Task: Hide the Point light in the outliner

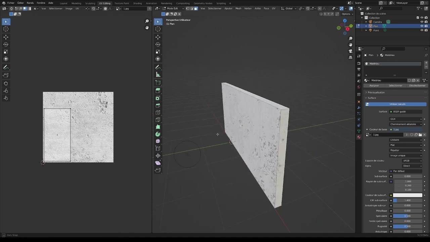Action: 422,30
